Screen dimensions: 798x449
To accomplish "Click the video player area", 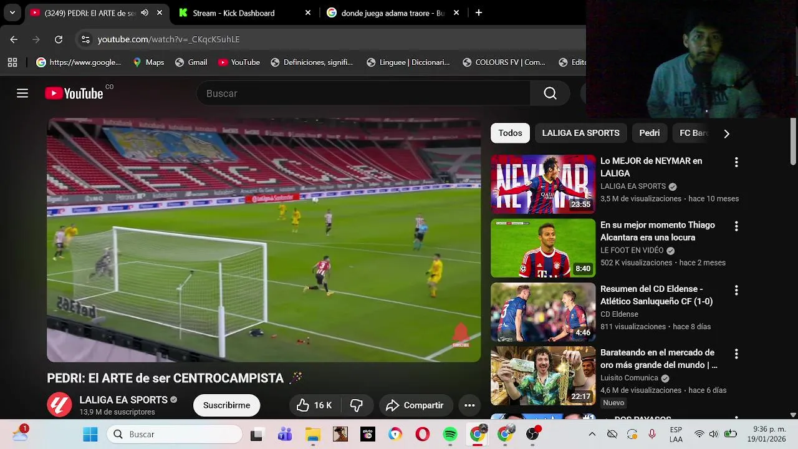I will [264, 240].
